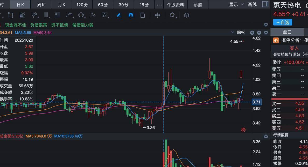Viewport: 308px width, 167px height.
Task: Click the 负债很高 tag
Action: (39, 25)
